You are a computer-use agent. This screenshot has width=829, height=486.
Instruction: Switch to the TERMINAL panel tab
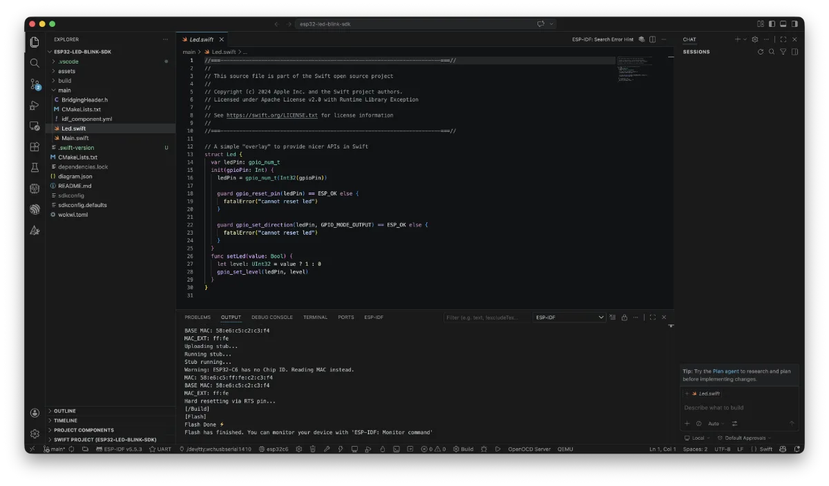coord(315,318)
